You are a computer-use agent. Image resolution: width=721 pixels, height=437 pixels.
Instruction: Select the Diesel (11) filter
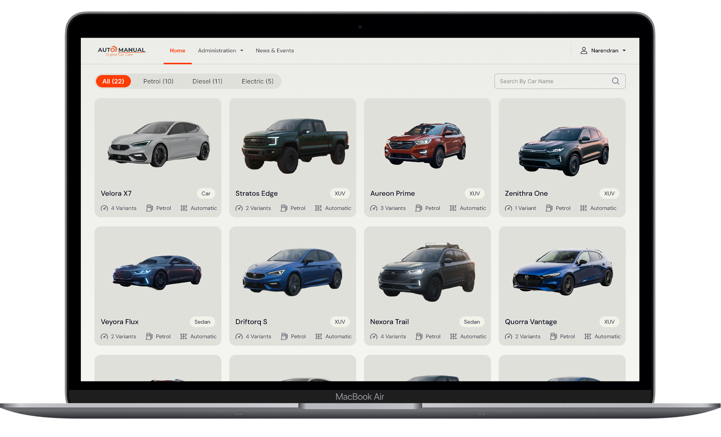coord(207,81)
